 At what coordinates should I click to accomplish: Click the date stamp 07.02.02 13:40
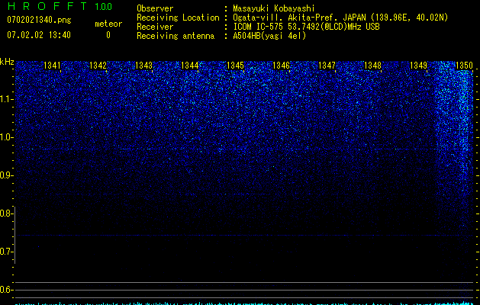click(x=39, y=35)
